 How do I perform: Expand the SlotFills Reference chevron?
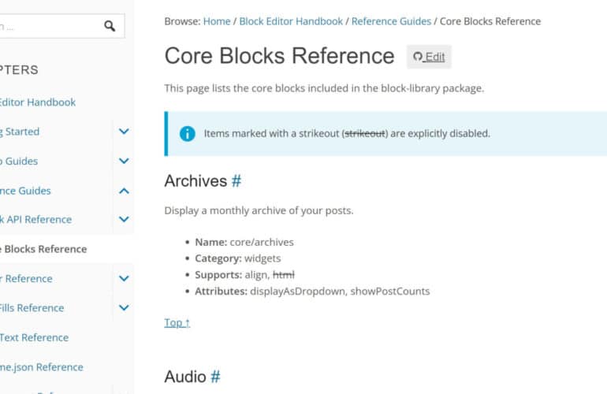(124, 308)
